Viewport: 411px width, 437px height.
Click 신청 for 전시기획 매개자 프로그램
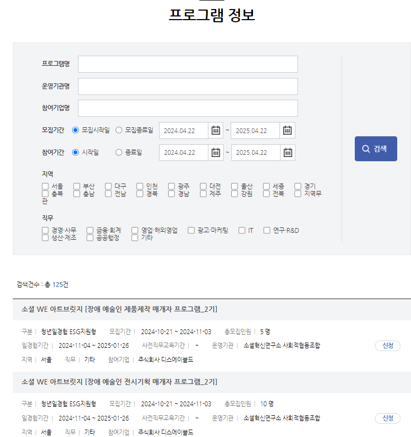pyautogui.click(x=388, y=418)
